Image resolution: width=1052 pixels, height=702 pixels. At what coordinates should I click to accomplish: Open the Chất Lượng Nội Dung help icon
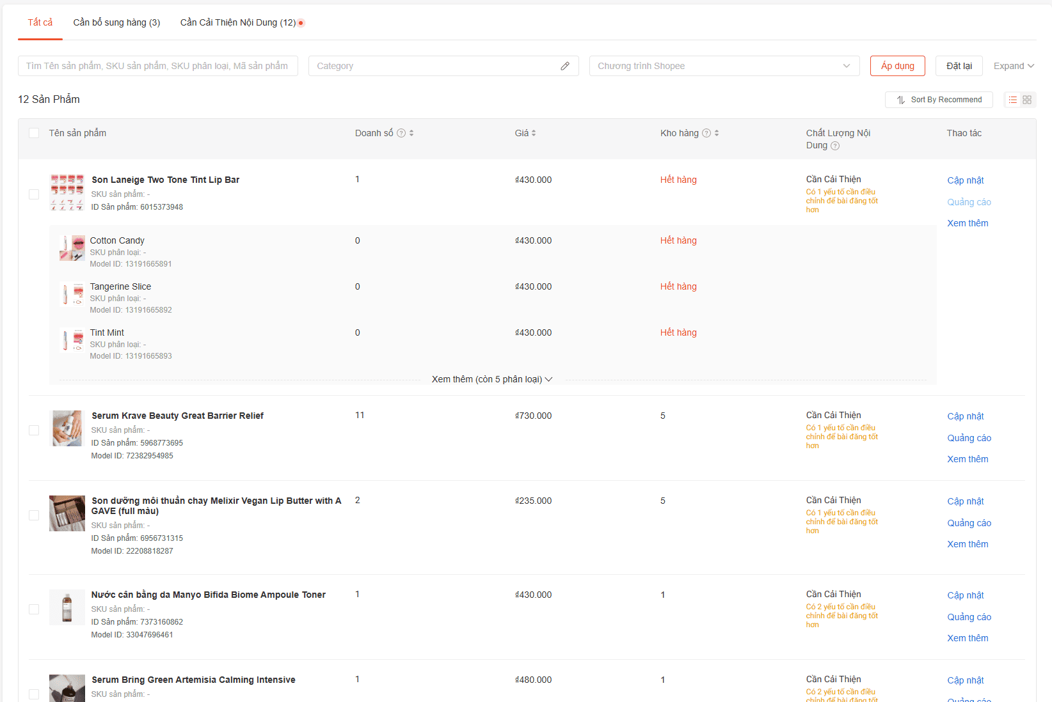(x=835, y=146)
